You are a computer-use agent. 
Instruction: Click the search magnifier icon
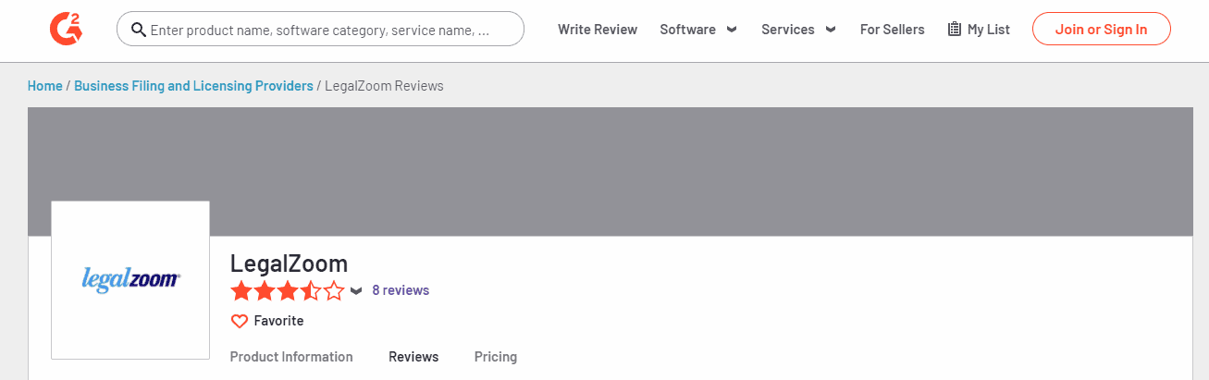coord(139,30)
